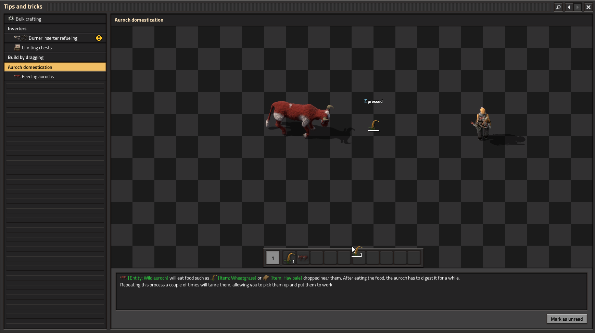Go back with the left arrow button

coord(569,7)
